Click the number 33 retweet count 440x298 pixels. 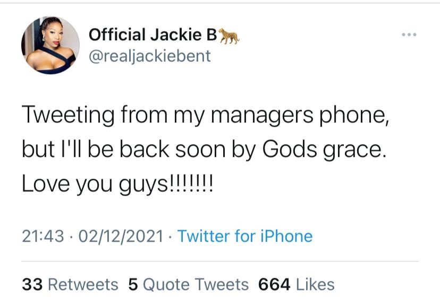click(32, 284)
